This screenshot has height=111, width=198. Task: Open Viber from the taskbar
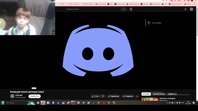[78, 103]
